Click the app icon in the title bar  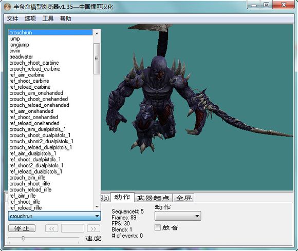[8, 7]
